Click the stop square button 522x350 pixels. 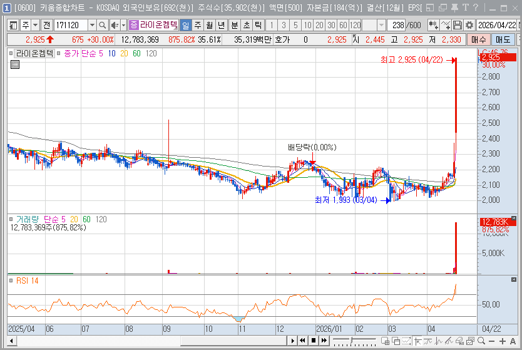click(x=314, y=341)
